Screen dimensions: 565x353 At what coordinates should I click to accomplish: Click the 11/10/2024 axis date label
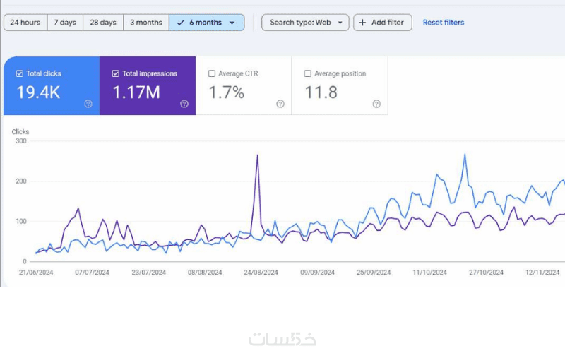point(430,273)
